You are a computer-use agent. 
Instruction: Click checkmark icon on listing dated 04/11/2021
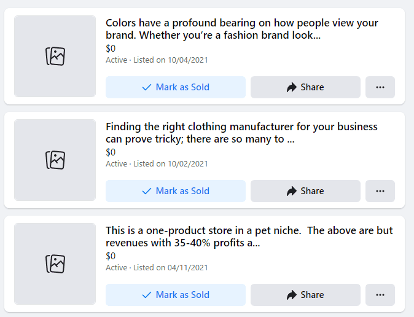click(x=147, y=295)
